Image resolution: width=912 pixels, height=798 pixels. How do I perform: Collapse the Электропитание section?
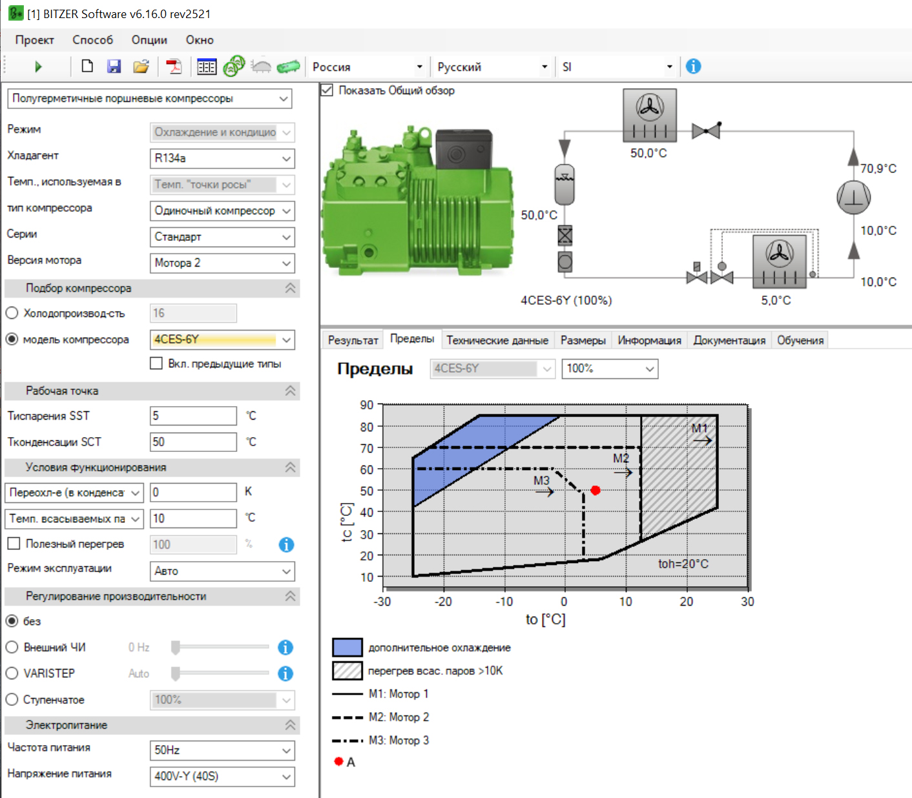click(291, 725)
